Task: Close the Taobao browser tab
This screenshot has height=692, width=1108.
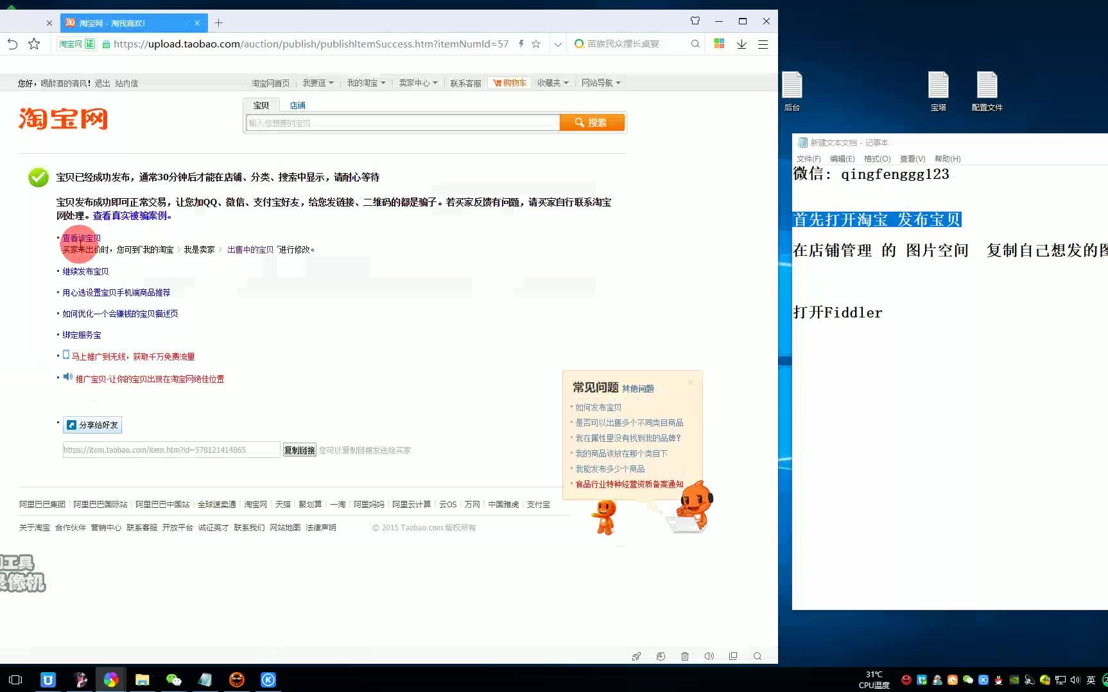Action: [197, 23]
